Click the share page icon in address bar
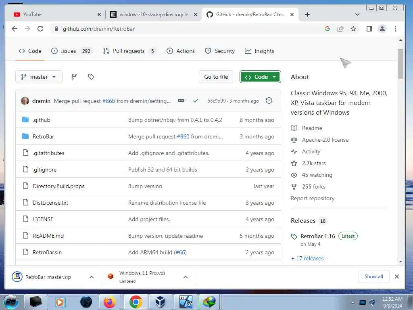 [340, 29]
